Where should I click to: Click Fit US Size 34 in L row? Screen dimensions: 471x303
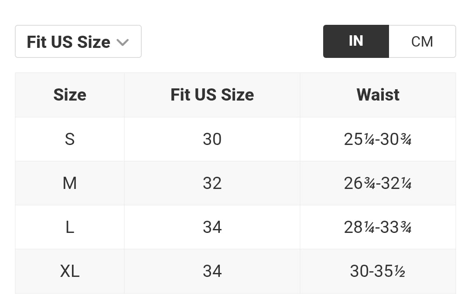(212, 227)
